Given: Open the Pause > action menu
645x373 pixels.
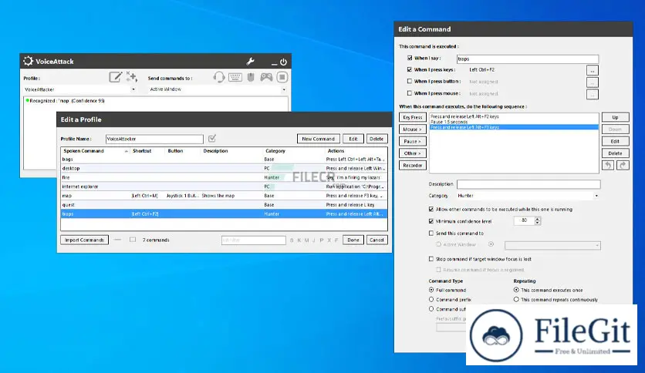Looking at the screenshot, I should click(413, 141).
